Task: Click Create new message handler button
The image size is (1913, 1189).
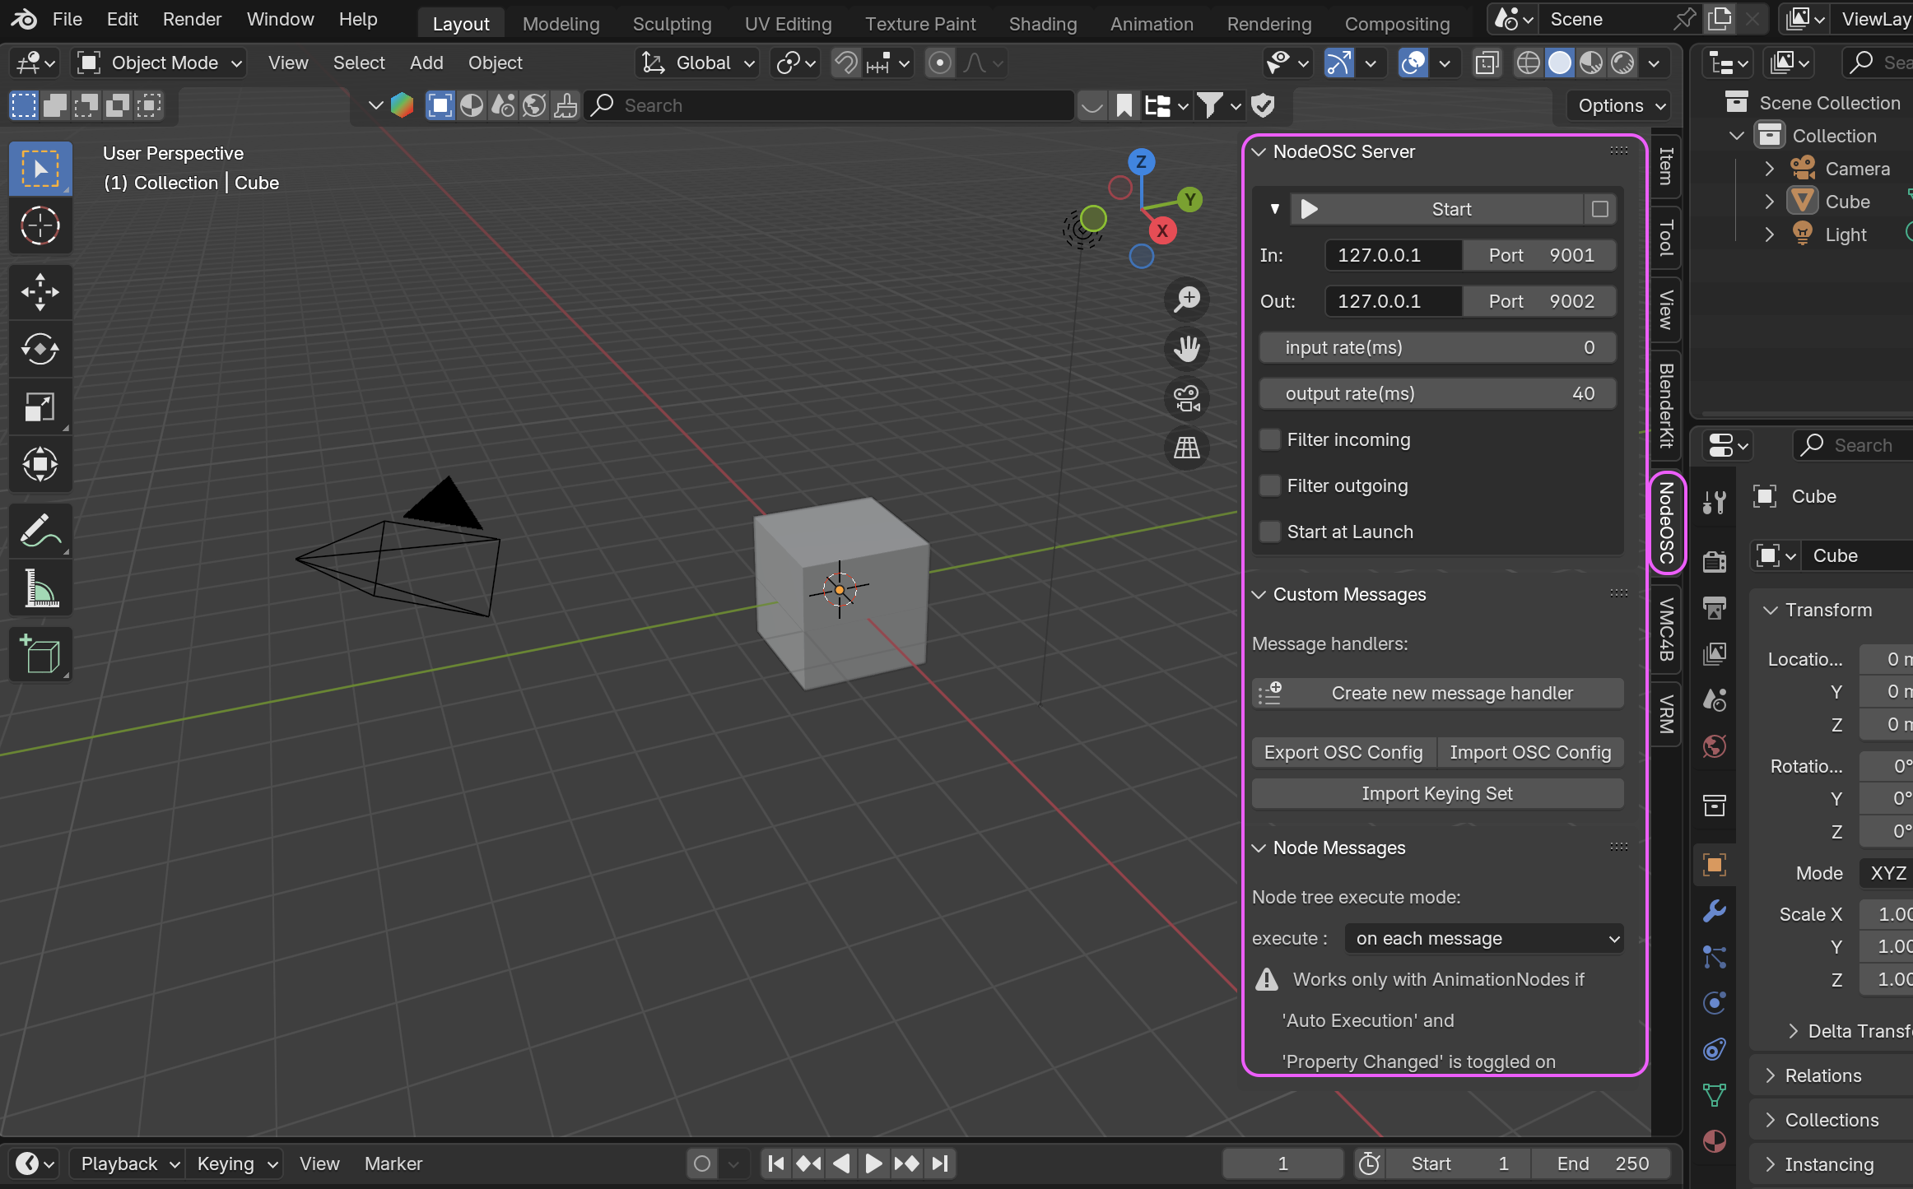Action: (x=1437, y=694)
